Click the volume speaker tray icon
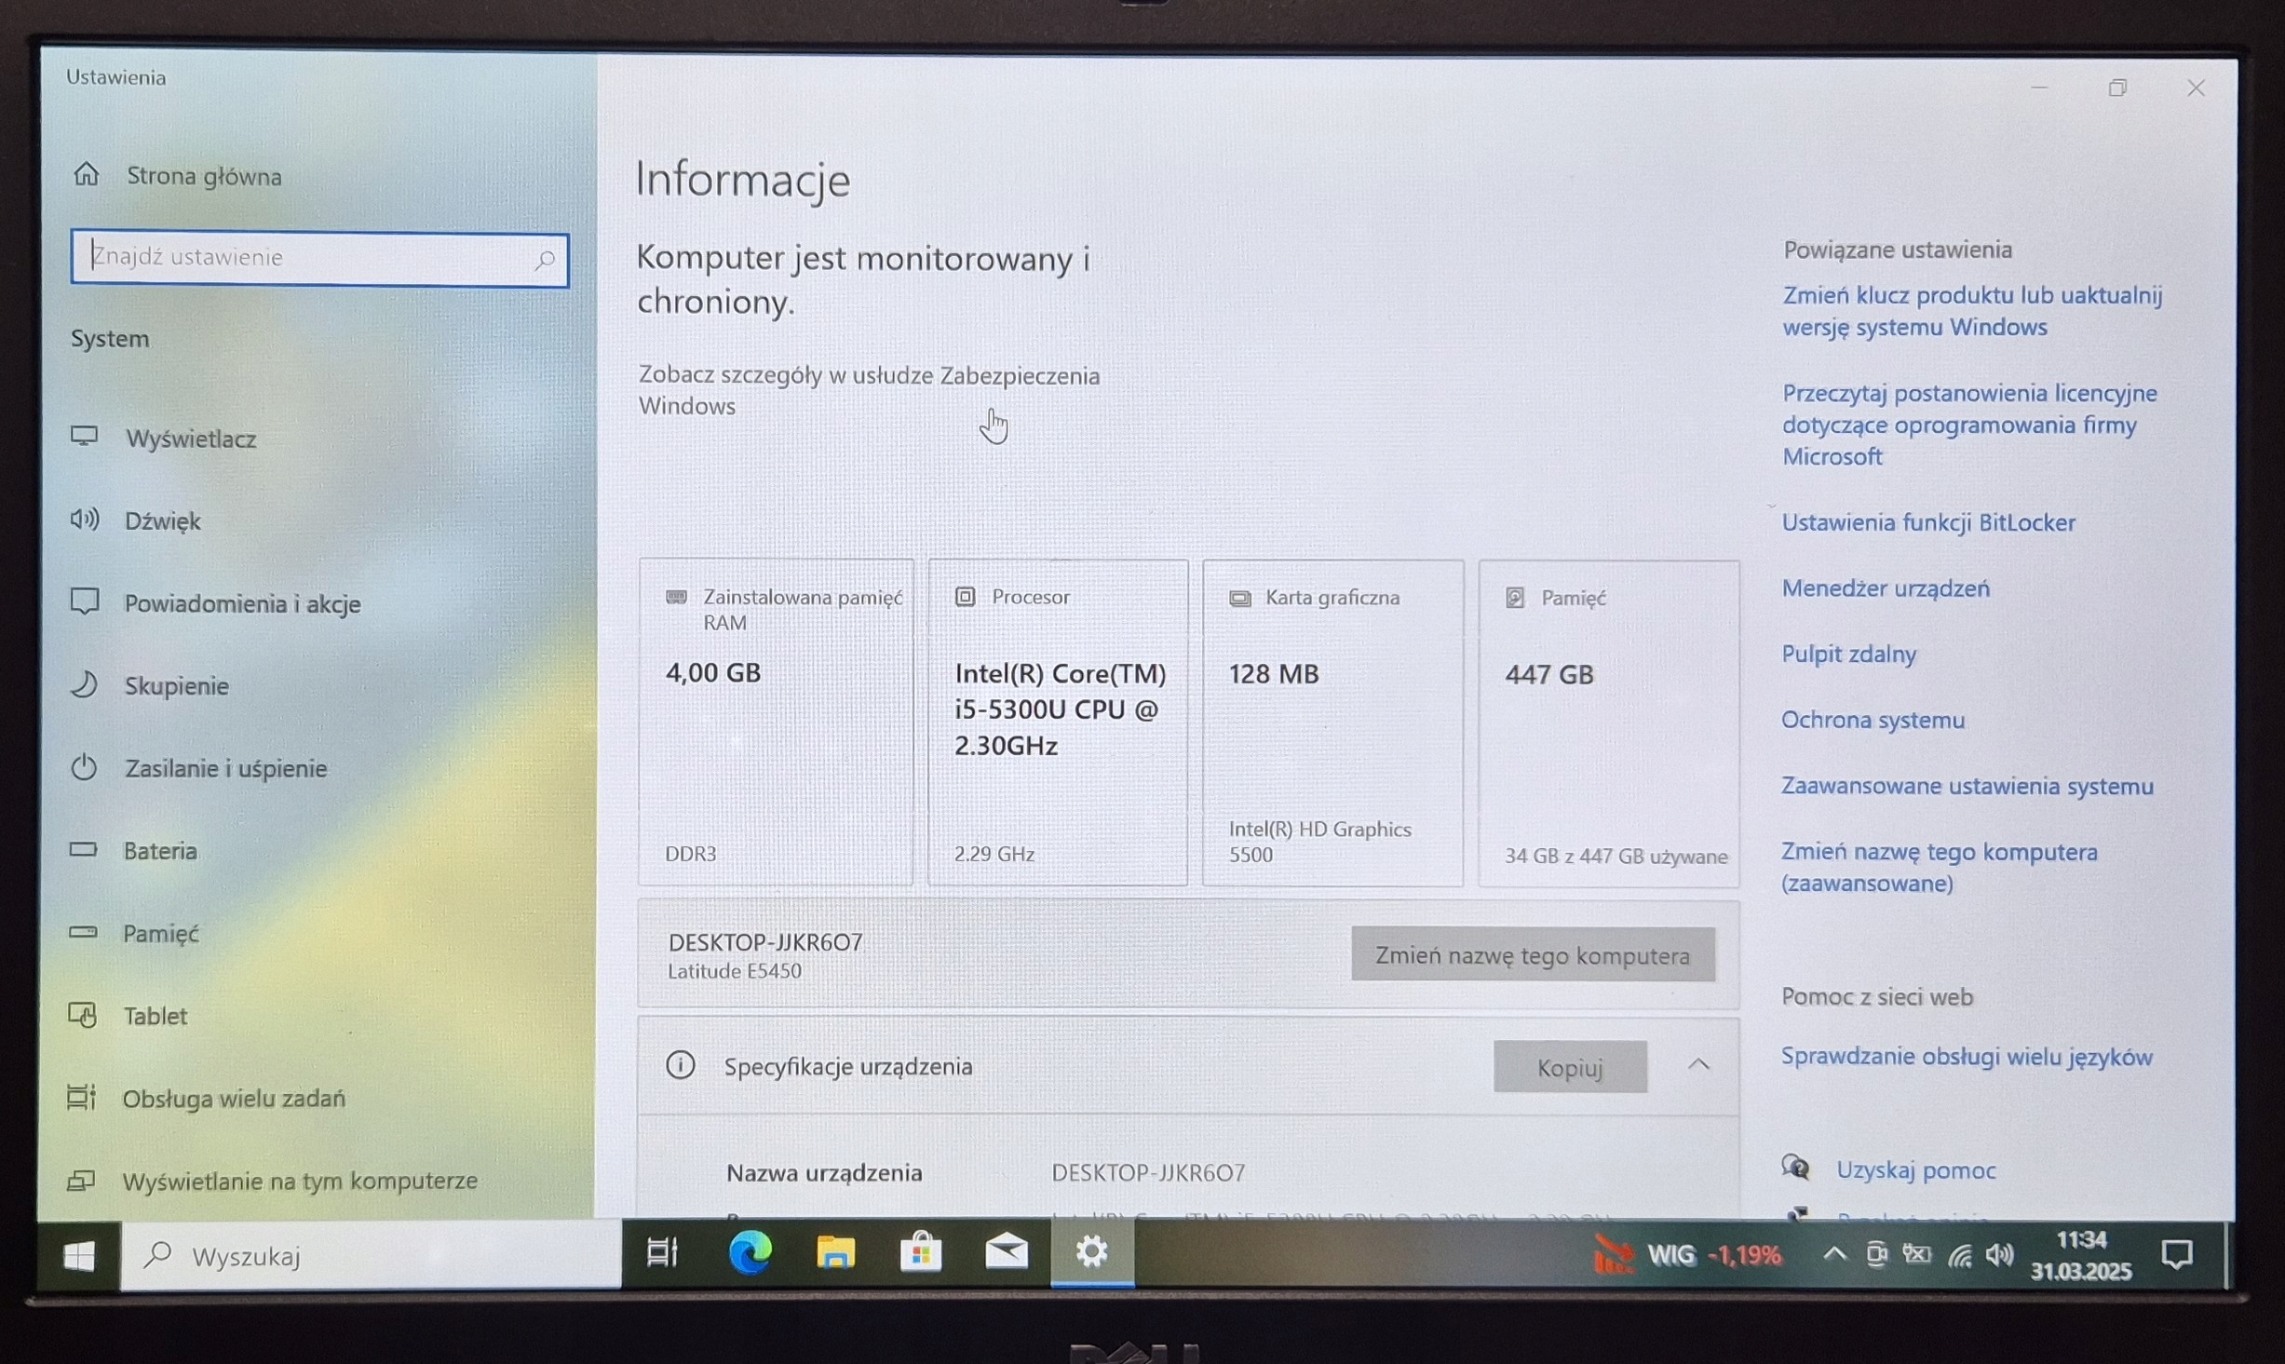Viewport: 2285px width, 1364px height. pyautogui.click(x=1999, y=1255)
